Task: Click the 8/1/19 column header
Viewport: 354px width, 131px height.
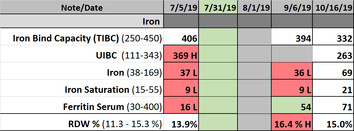Action: (254, 7)
